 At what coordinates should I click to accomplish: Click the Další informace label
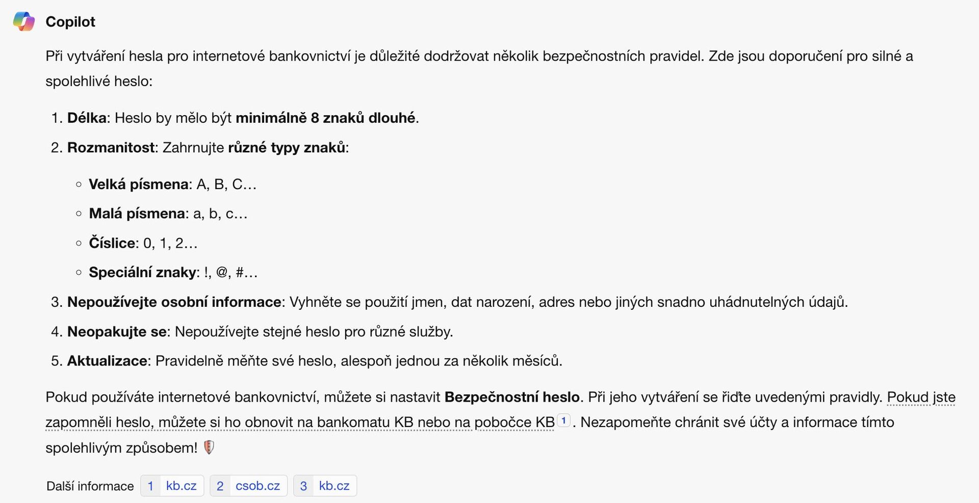coord(90,486)
